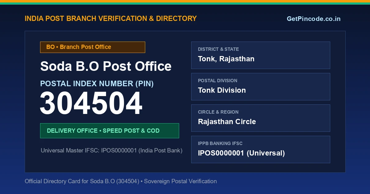Click the Official Directory Card footer text
Viewport: 370px width, 194px height.
pyautogui.click(x=121, y=181)
